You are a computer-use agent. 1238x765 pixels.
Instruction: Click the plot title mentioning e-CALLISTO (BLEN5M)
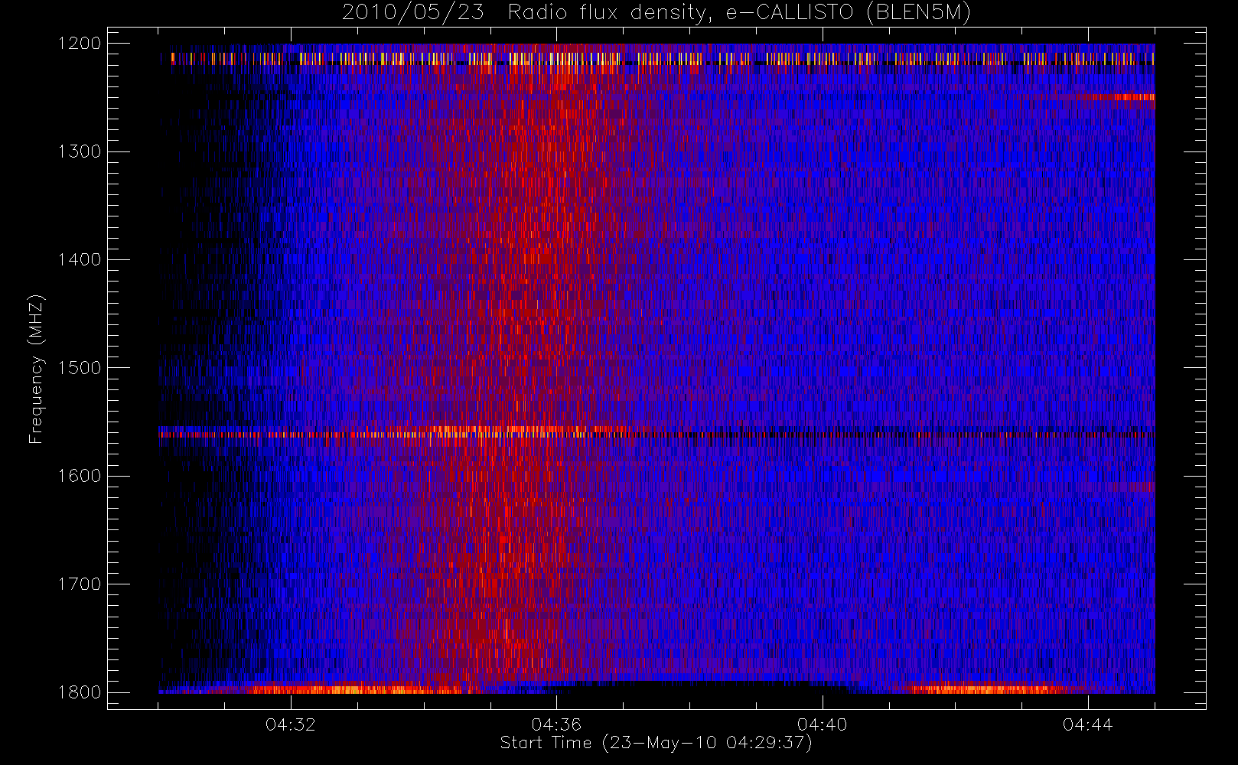pos(656,13)
